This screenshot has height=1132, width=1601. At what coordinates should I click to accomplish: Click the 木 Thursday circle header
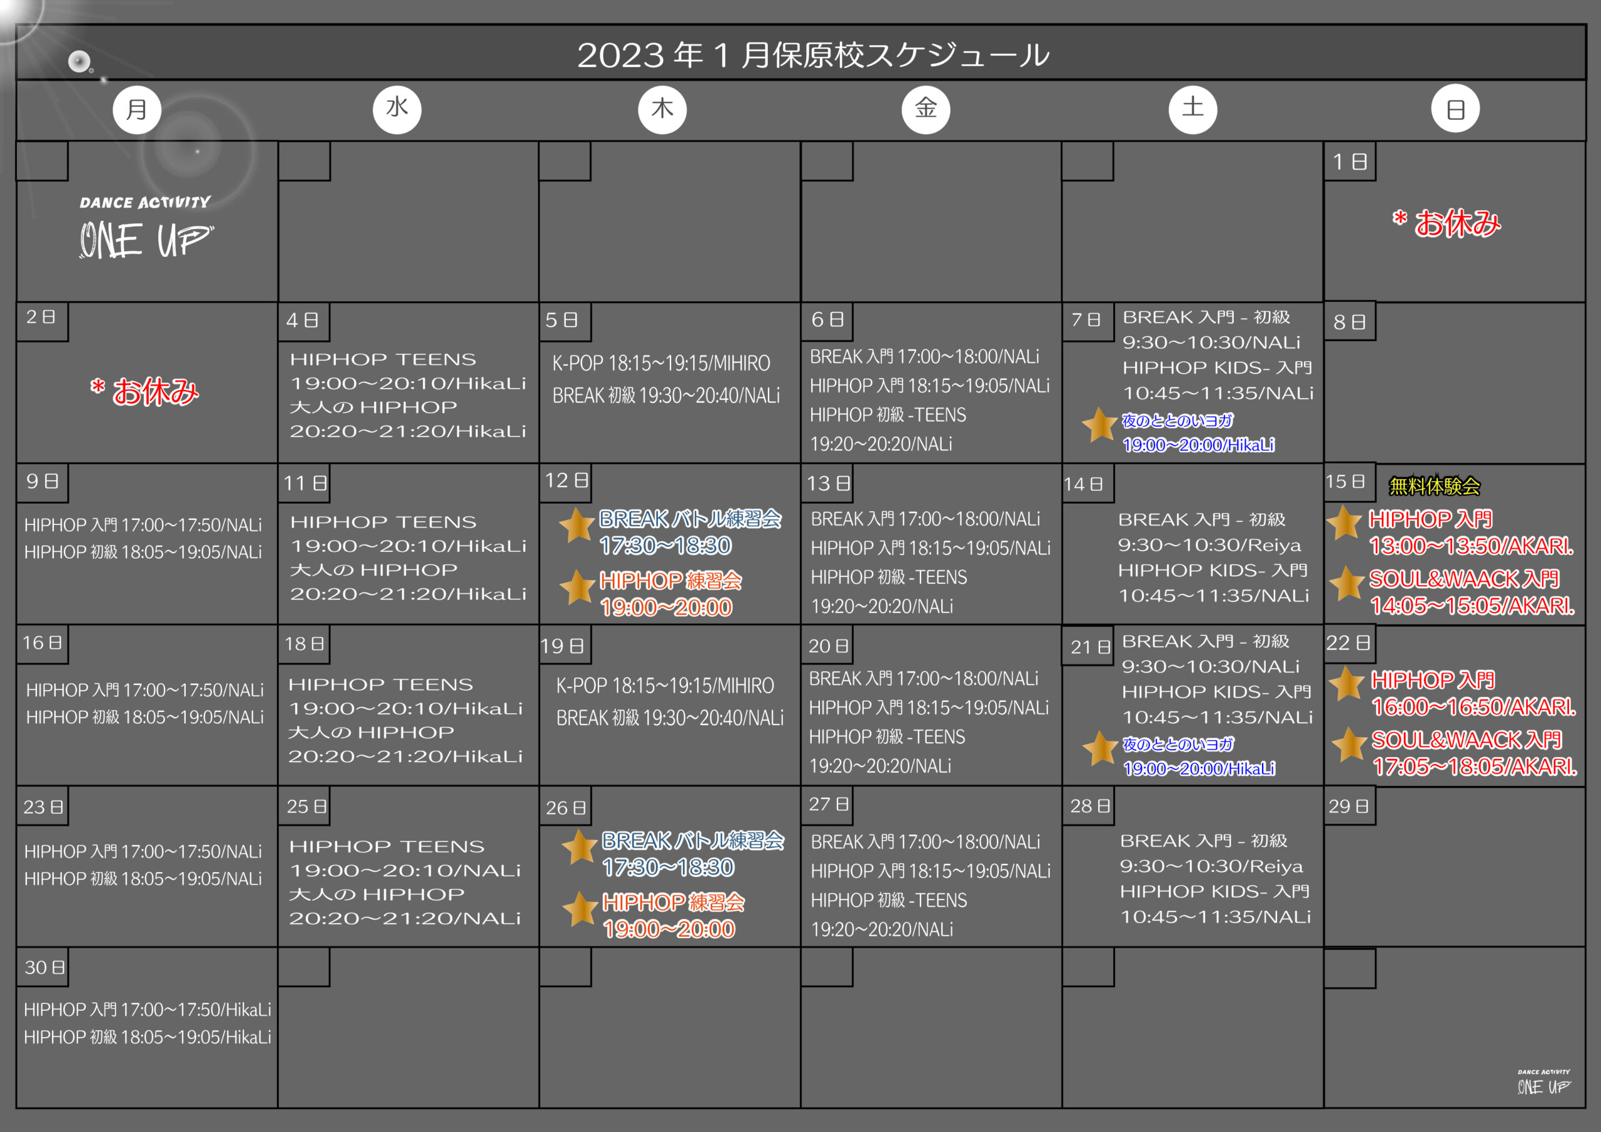tap(662, 109)
